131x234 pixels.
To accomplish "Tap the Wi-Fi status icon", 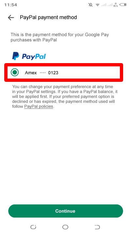I will 98,5.
